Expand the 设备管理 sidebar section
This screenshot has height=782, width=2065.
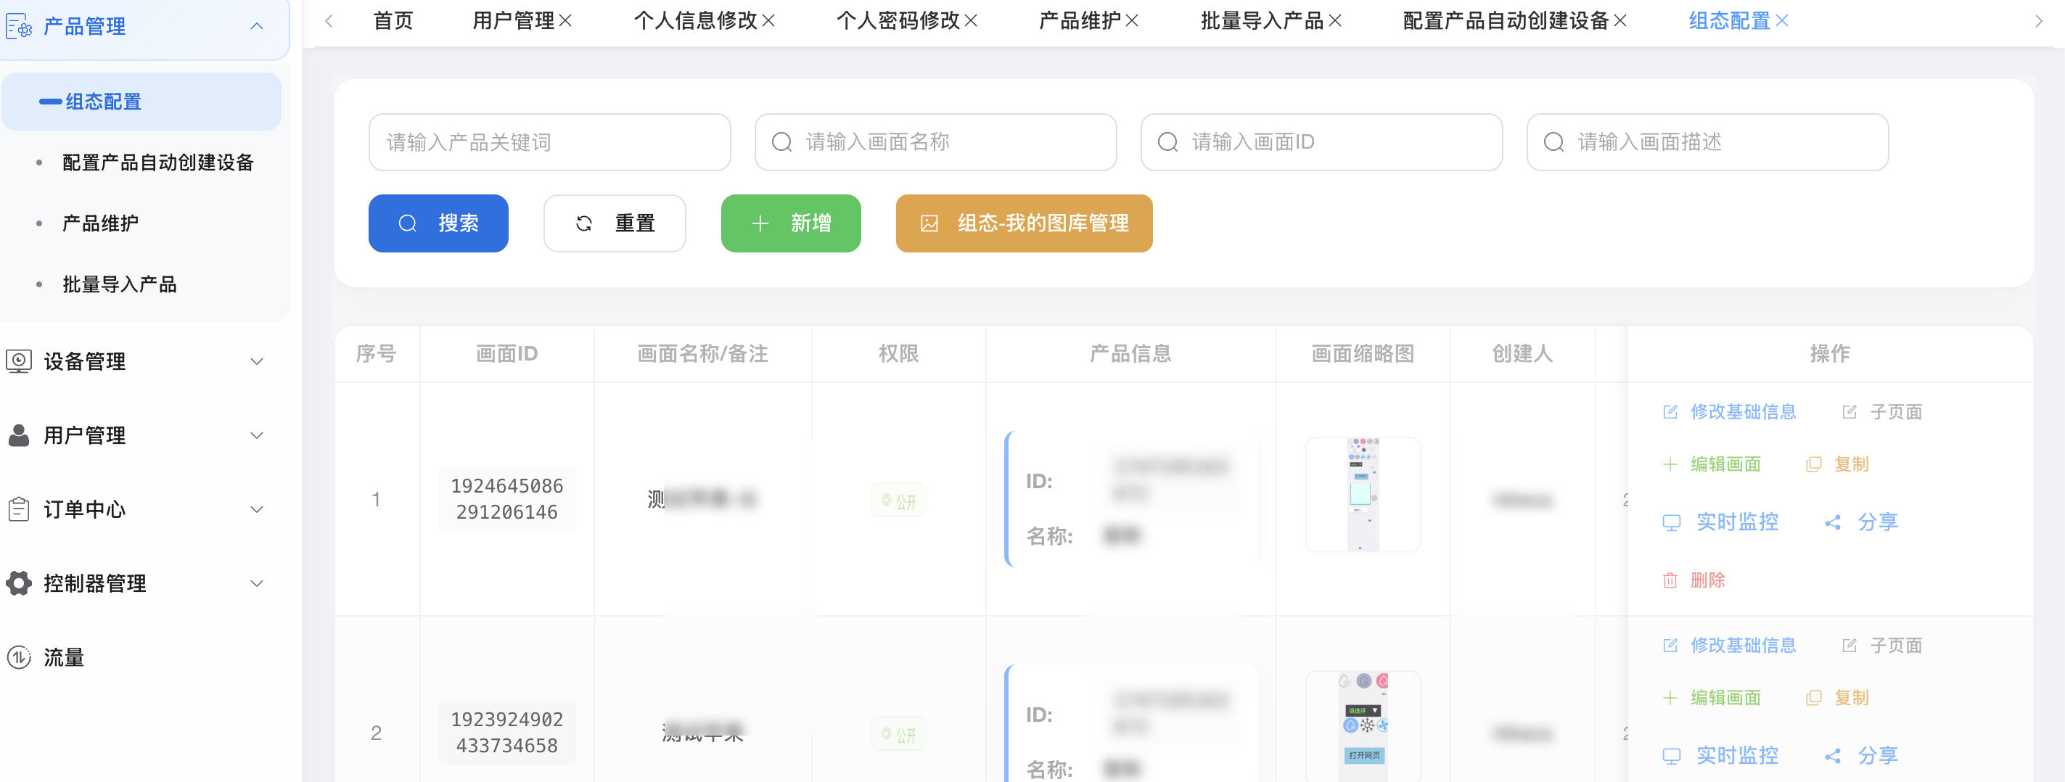[x=257, y=361]
